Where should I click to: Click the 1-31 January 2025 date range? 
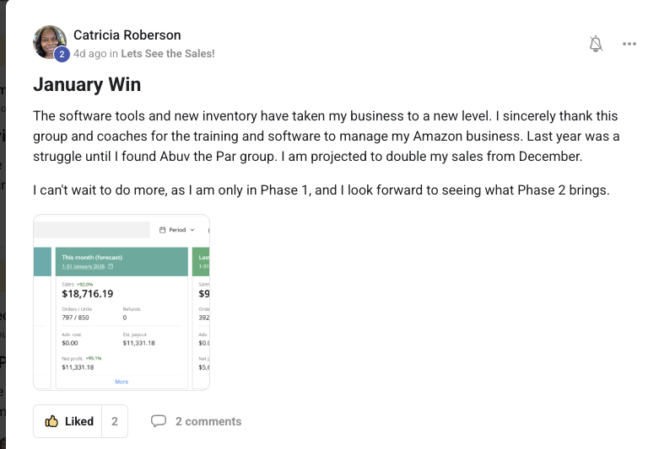[x=84, y=266]
